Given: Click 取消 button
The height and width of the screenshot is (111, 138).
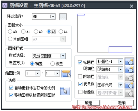Looking at the screenshot, I should [x=122, y=103].
